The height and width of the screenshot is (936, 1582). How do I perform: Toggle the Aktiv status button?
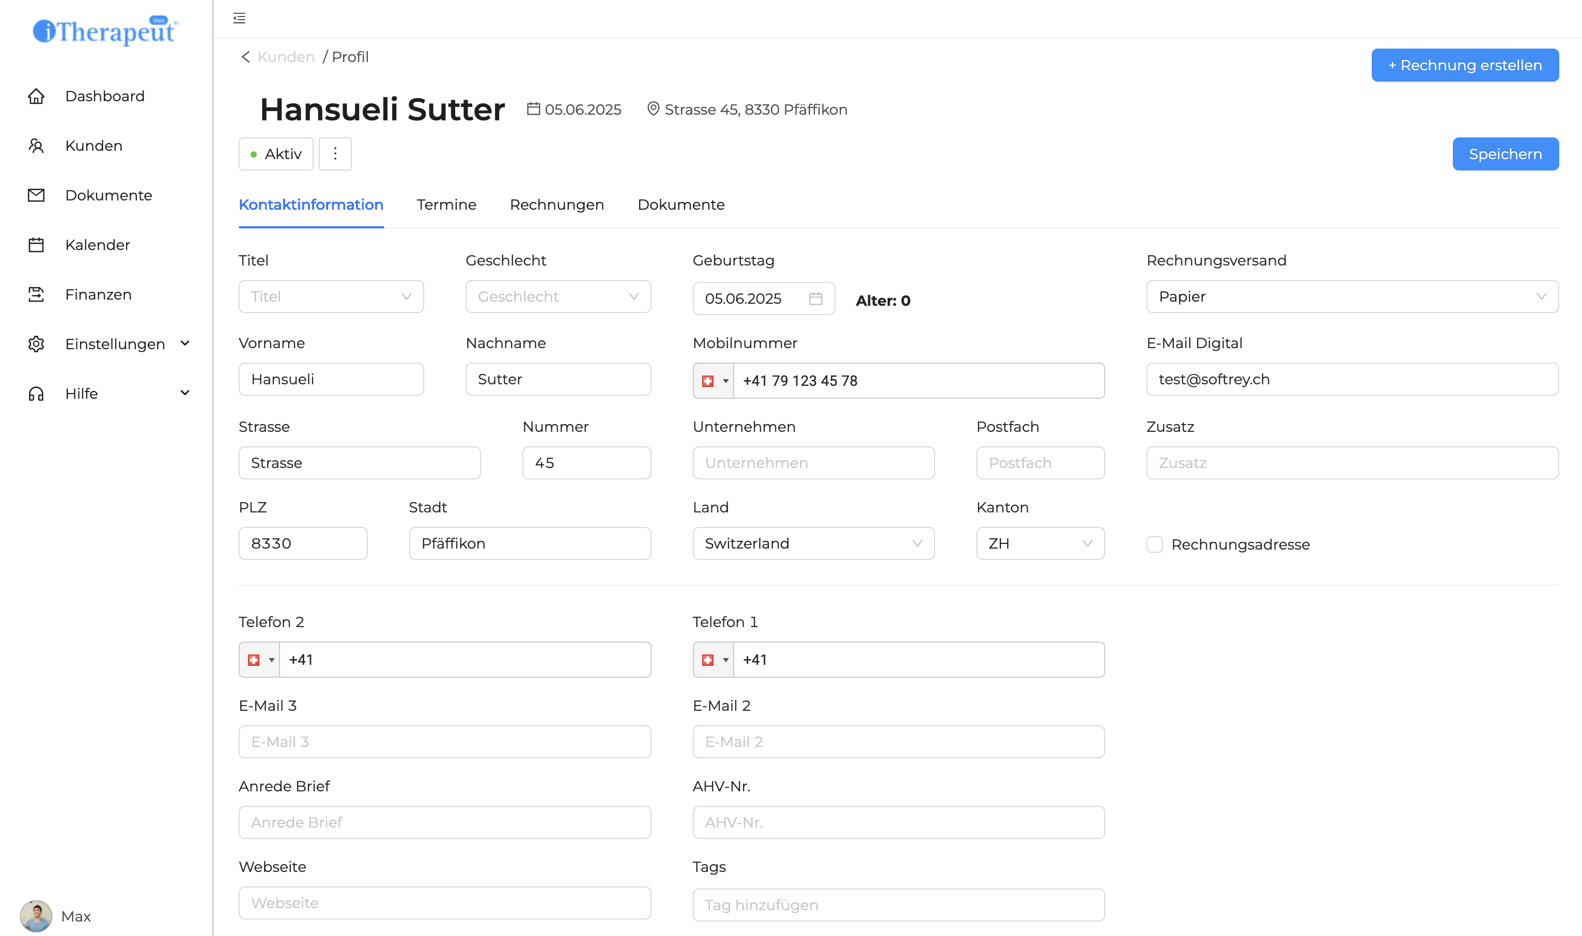point(276,154)
